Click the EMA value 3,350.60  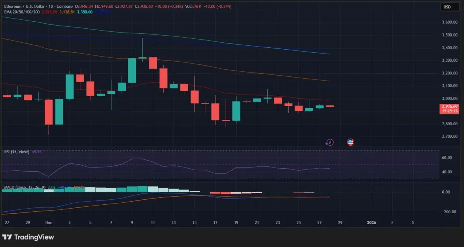85,12
